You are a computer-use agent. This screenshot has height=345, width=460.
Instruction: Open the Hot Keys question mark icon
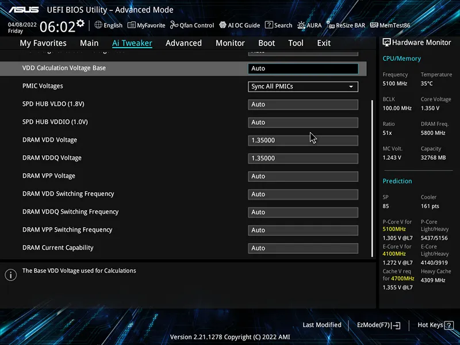point(449,325)
